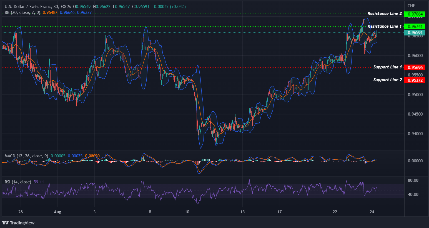Click the RSI value 59.11

(x=38, y=182)
